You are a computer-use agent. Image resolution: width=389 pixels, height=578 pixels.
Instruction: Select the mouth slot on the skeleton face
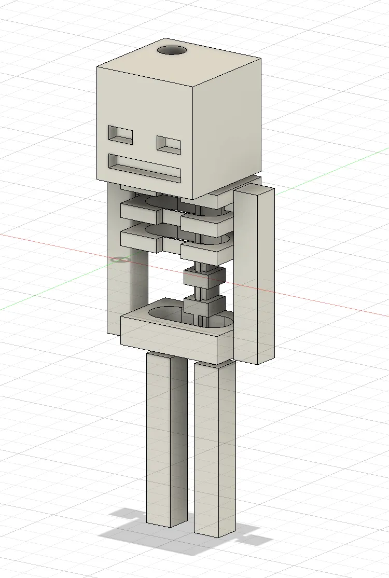145,169
